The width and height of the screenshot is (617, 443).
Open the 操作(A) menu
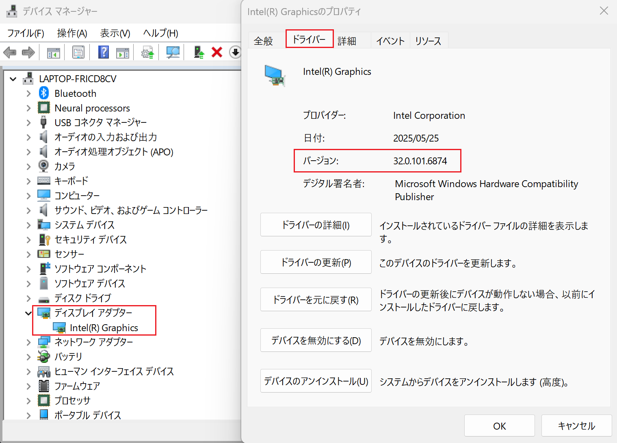72,33
